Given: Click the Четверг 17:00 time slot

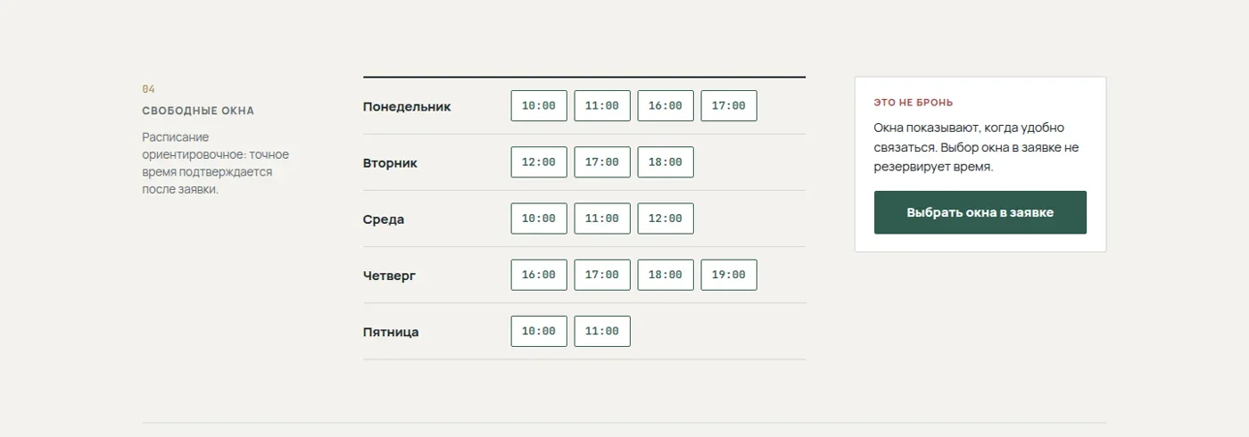Looking at the screenshot, I should tap(602, 275).
